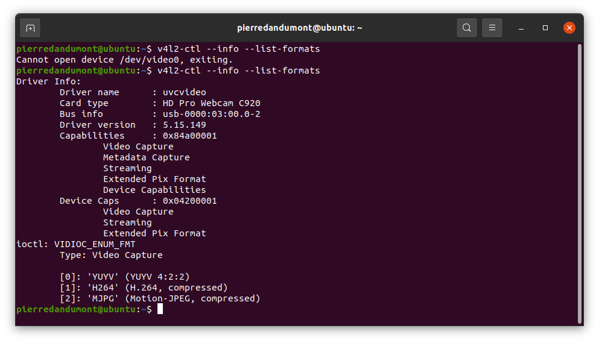Open the terminal search tool
The width and height of the screenshot is (599, 343).
click(466, 28)
